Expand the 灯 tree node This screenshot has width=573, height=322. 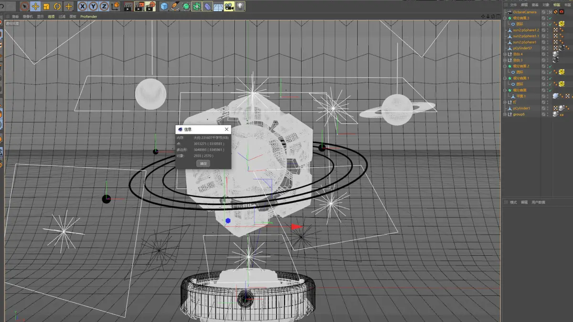(505, 102)
